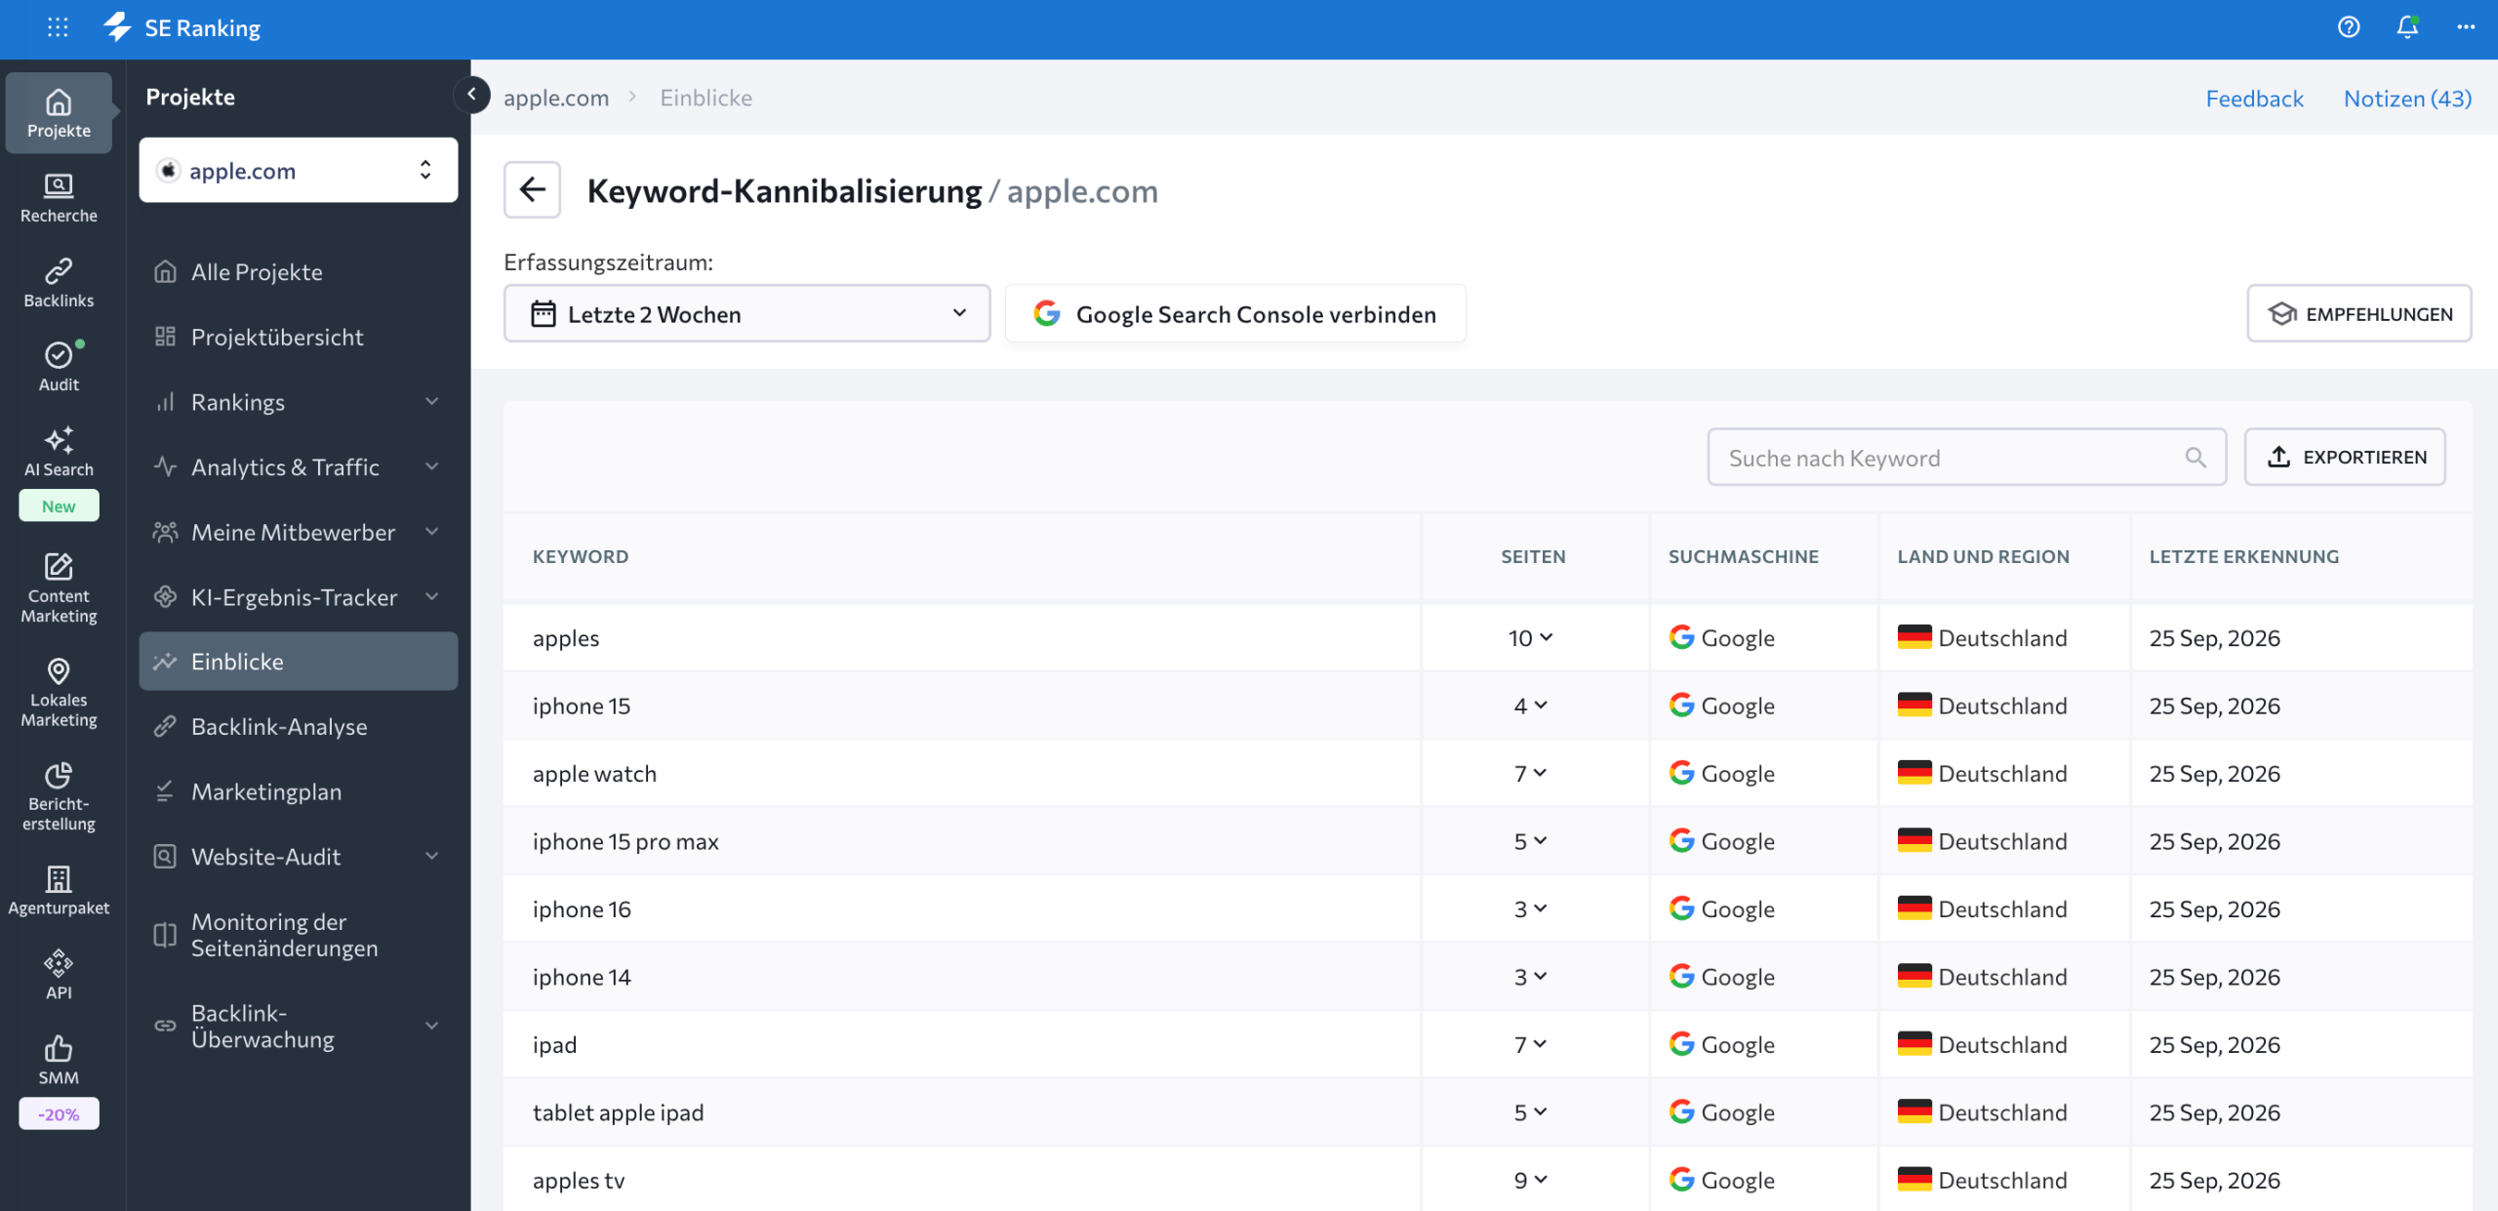Screen dimensions: 2498x1211
Task: Open Notizen (43) link
Action: [2407, 98]
